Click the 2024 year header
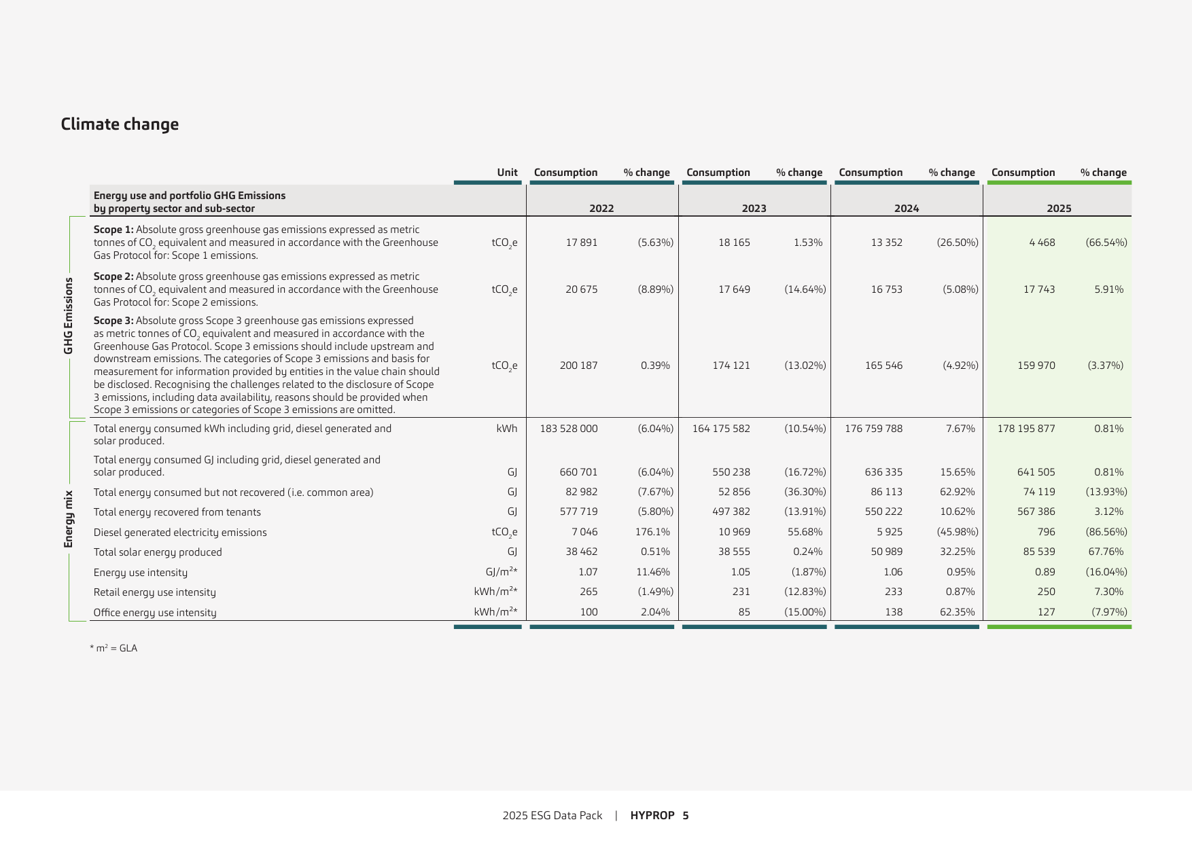 pyautogui.click(x=906, y=209)
